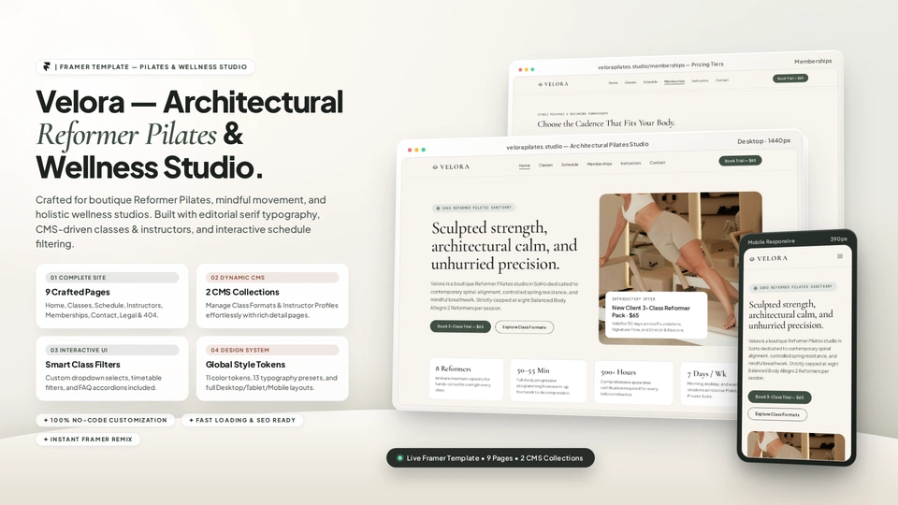The image size is (898, 505).
Task: Click the velorapilates.studio address bar in front window
Action: tap(577, 146)
